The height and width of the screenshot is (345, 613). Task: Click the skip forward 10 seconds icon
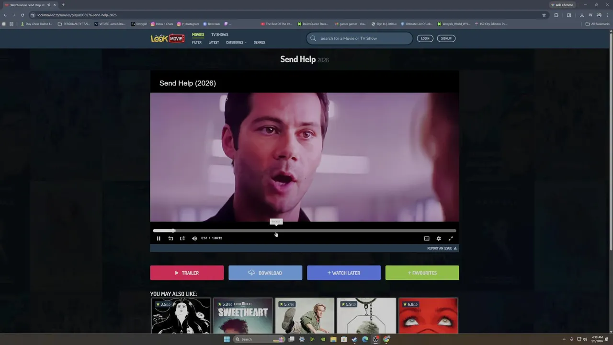click(182, 238)
